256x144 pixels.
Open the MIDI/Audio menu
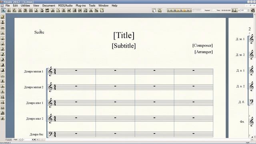click(x=65, y=6)
